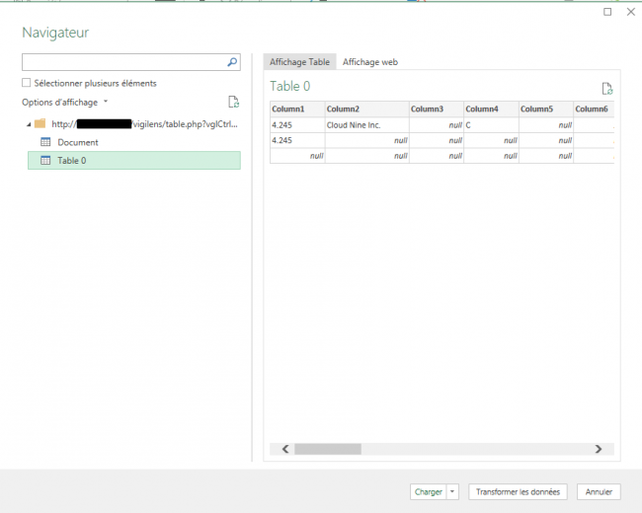Click the refresh icon beside display options

click(233, 102)
